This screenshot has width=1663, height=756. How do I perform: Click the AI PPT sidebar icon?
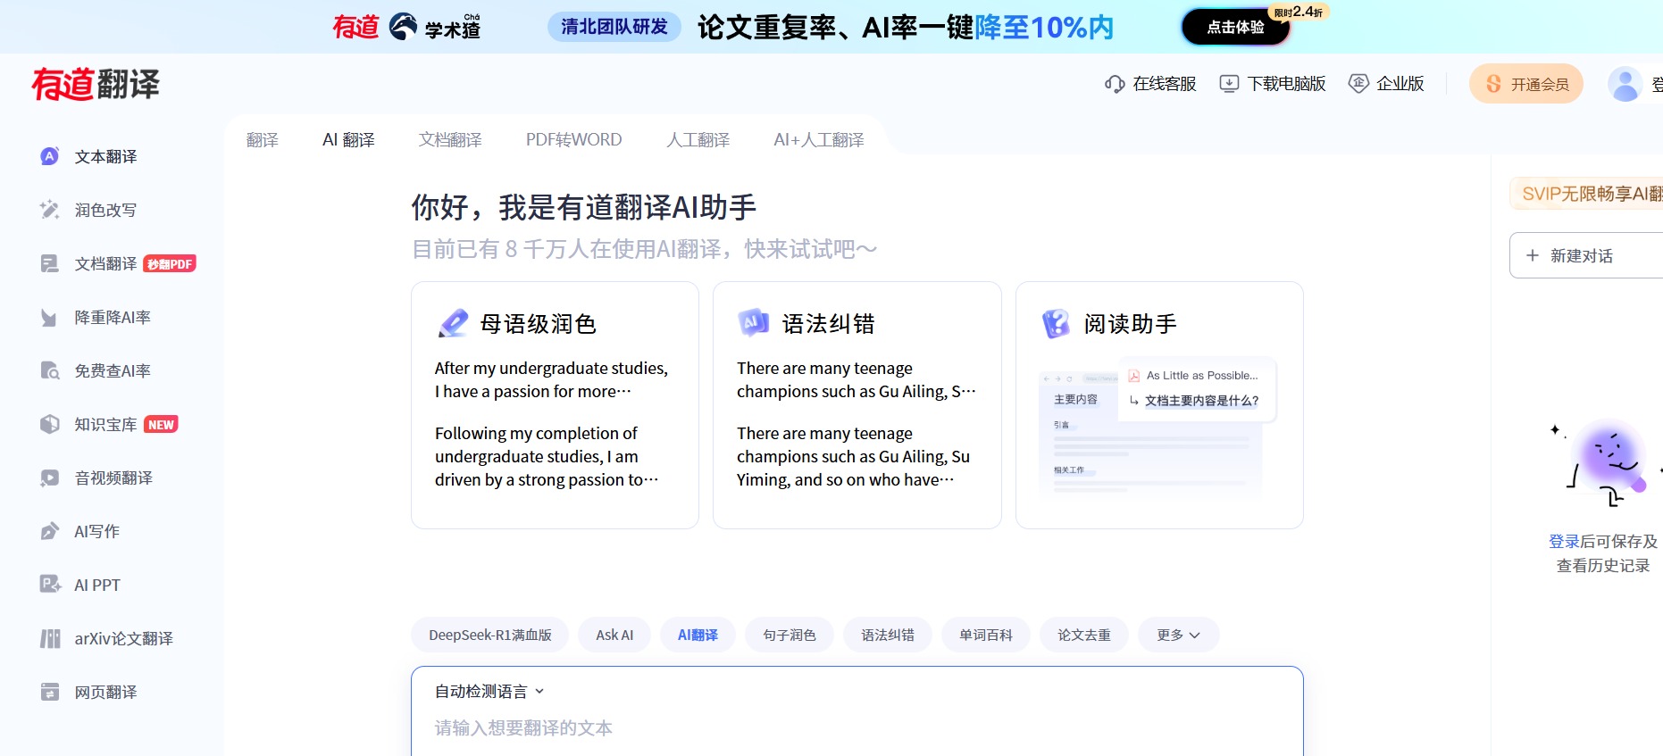(50, 585)
